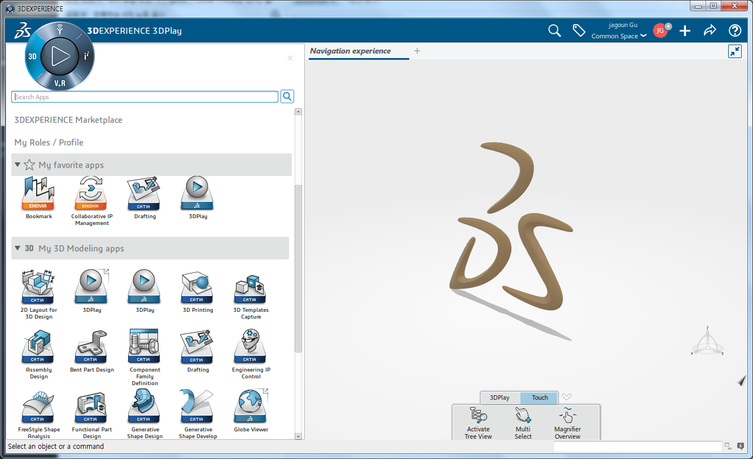Open the 3D Printing app

click(198, 291)
